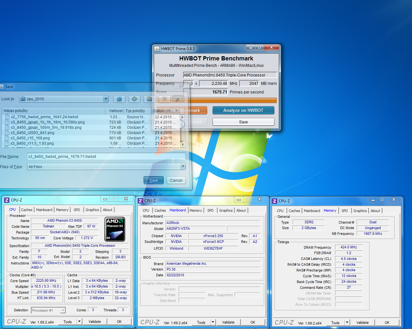
Task: Click HT Link value 635.94 MHz
Action: (46, 298)
